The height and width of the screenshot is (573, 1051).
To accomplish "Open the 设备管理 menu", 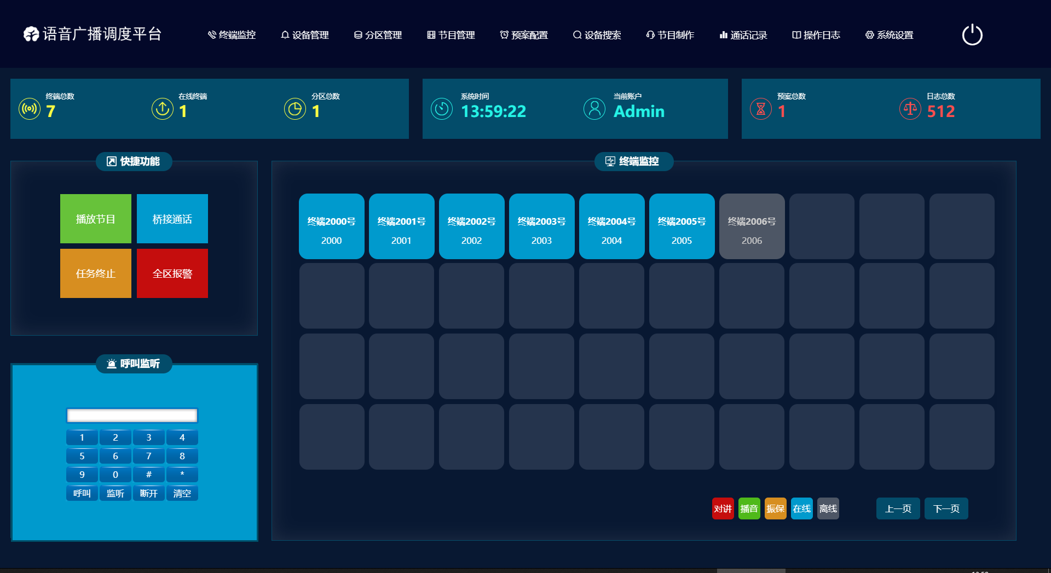I will pos(305,35).
